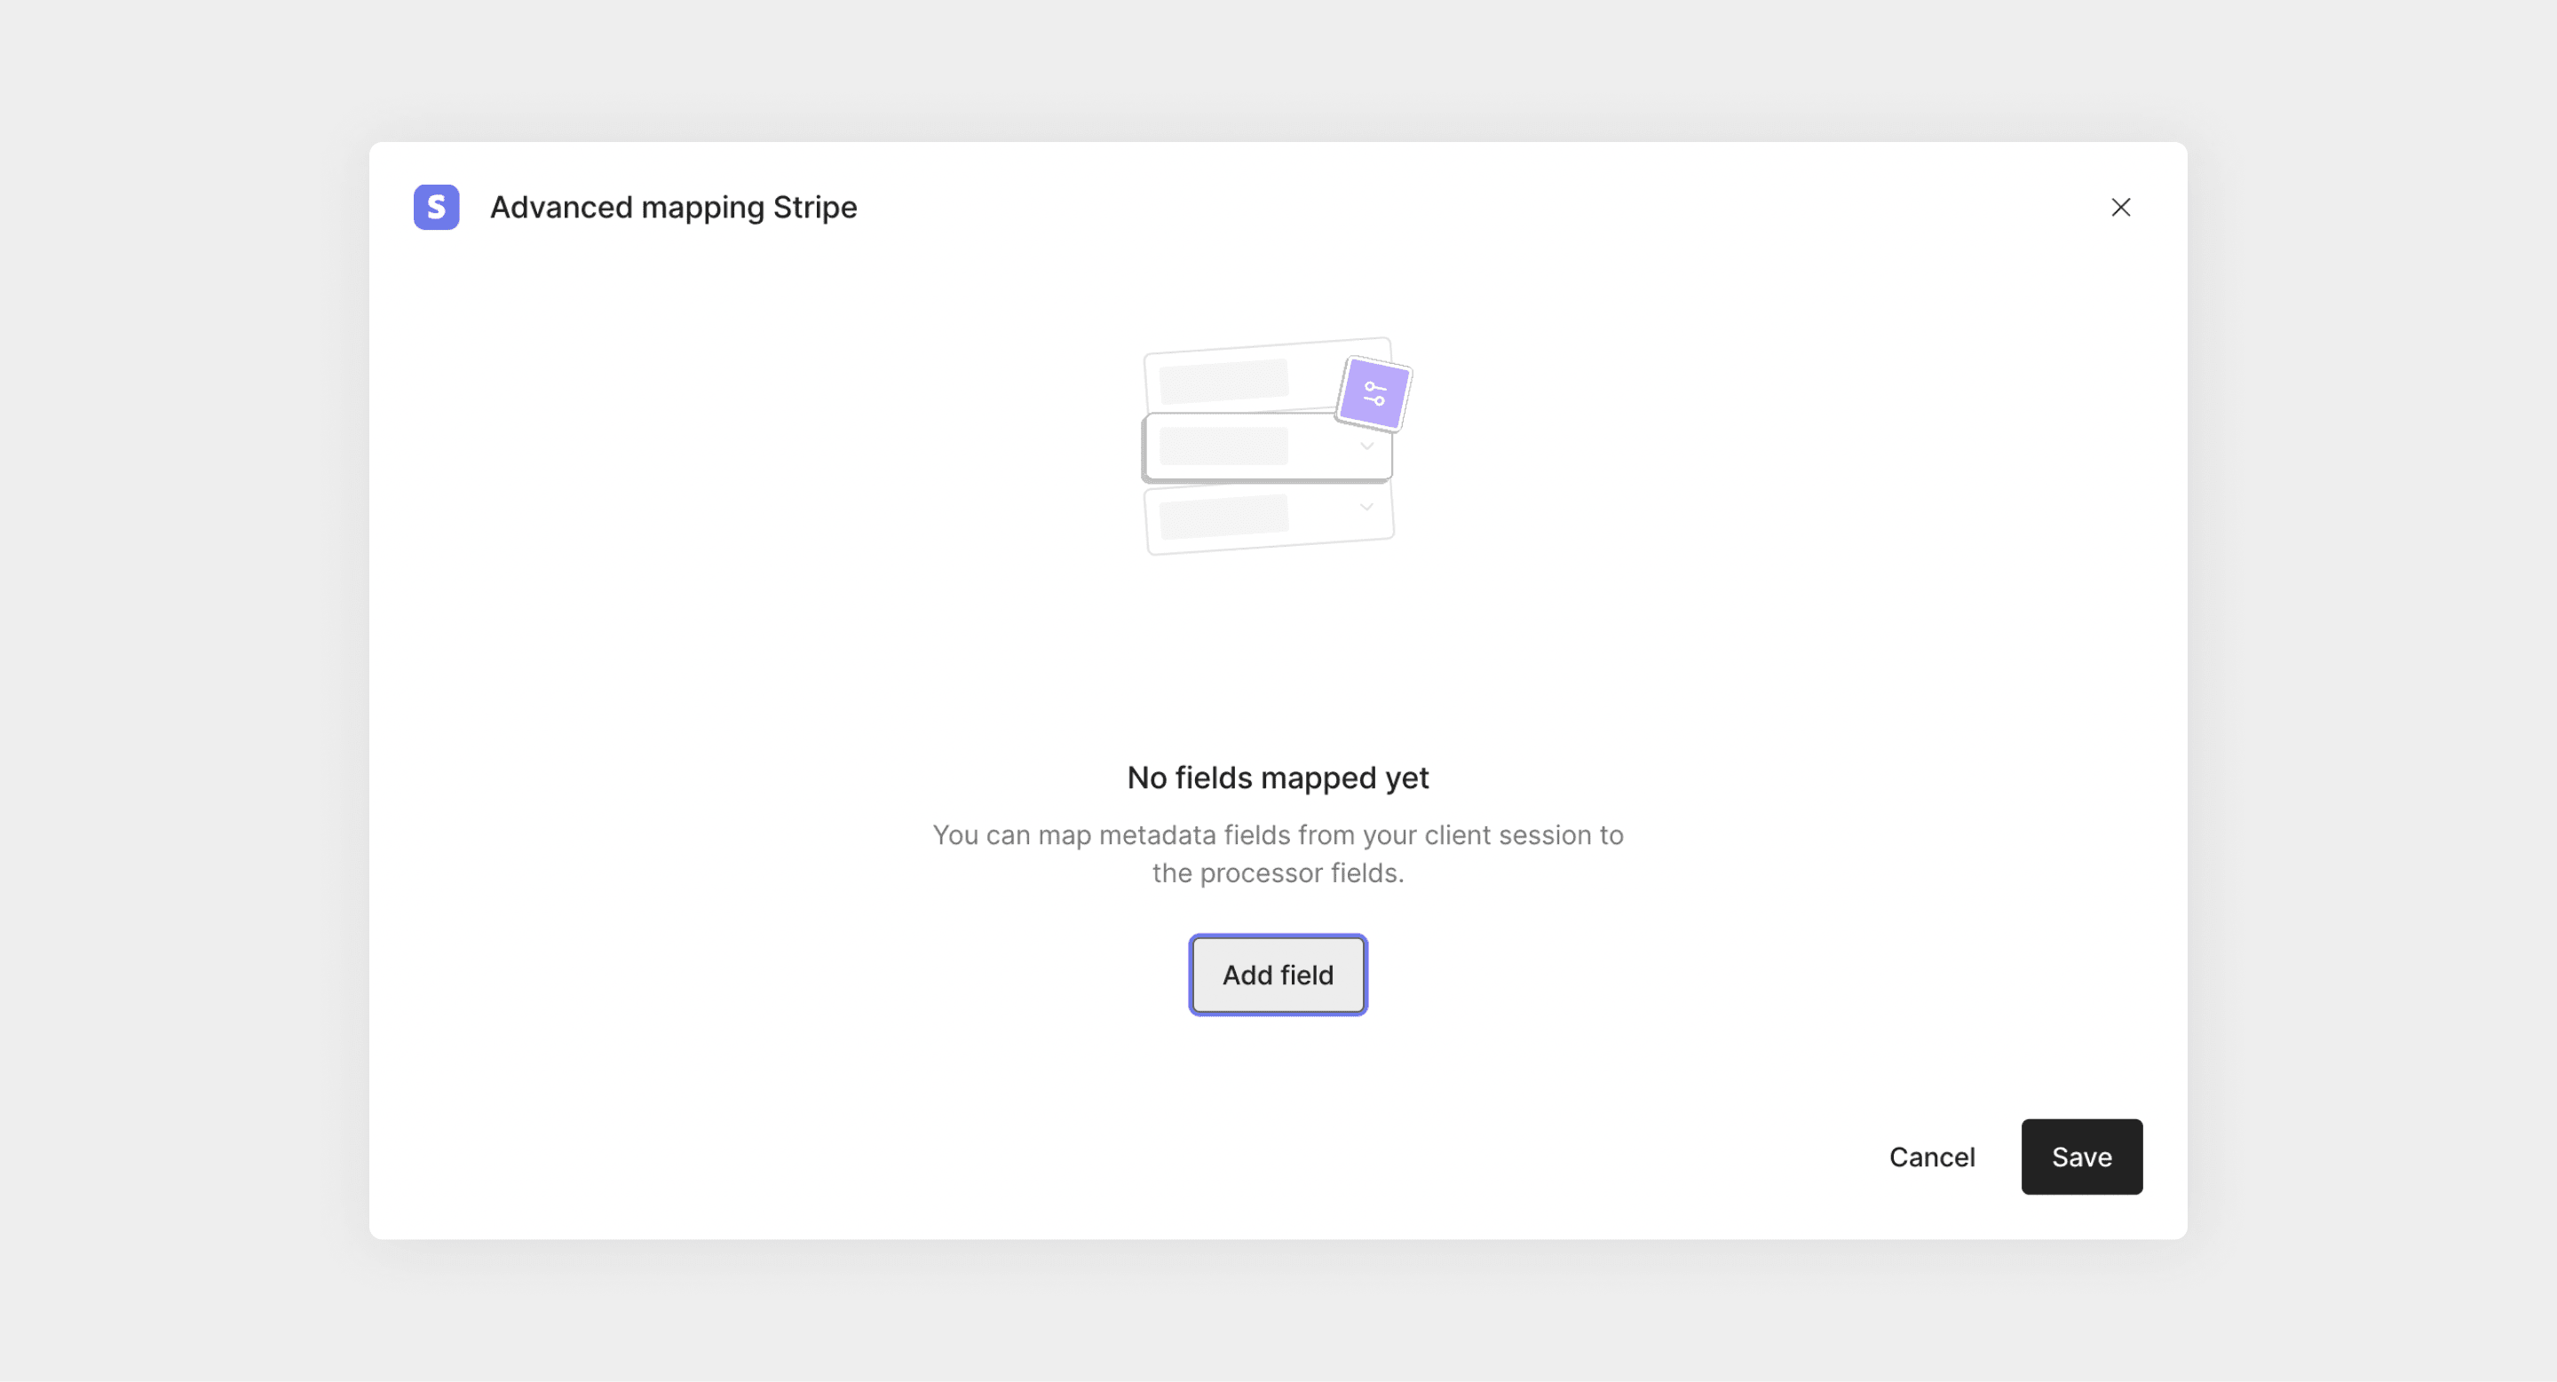Click the 'Advanced mapping Stripe' title
The image size is (2557, 1382).
click(673, 206)
